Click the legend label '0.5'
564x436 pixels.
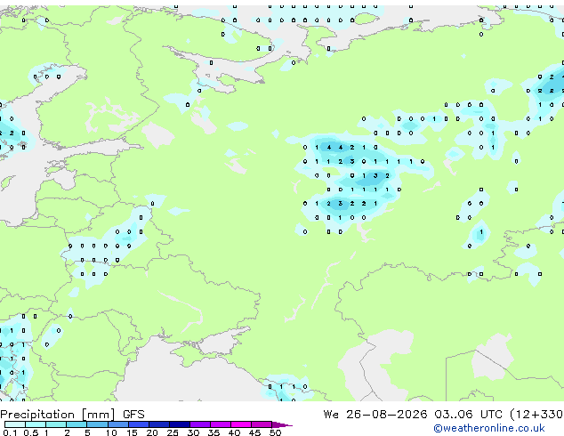coord(30,432)
